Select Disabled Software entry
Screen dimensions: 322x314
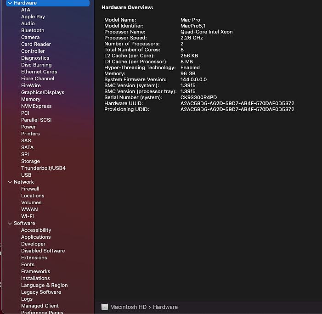(x=43, y=251)
